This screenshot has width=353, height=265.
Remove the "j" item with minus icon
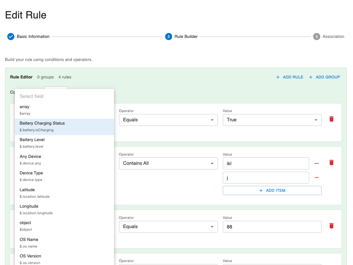point(316,178)
